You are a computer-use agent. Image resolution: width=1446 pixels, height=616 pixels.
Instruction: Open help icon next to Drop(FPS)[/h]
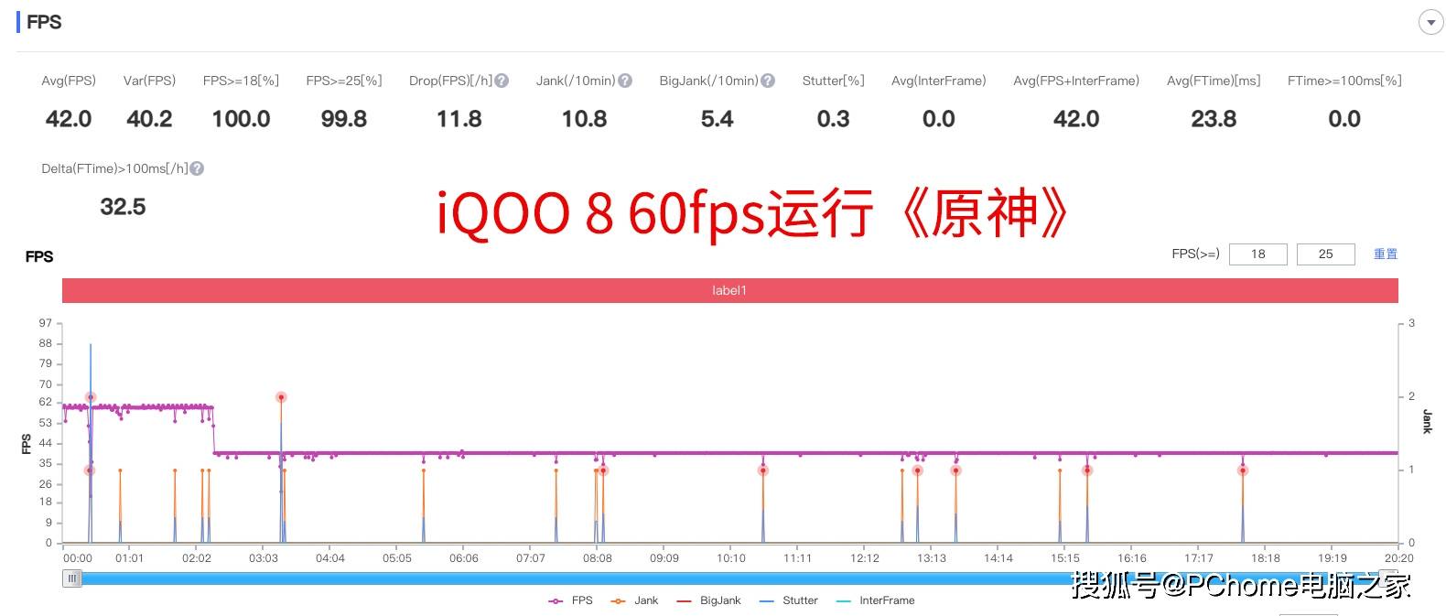pyautogui.click(x=502, y=81)
